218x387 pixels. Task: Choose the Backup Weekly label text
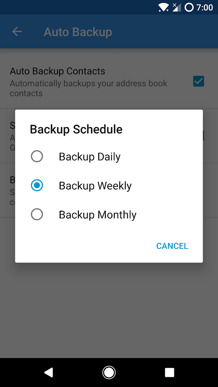pos(95,186)
